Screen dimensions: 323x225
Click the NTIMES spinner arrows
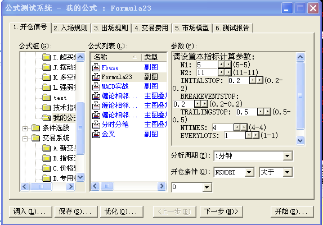pos(240,127)
